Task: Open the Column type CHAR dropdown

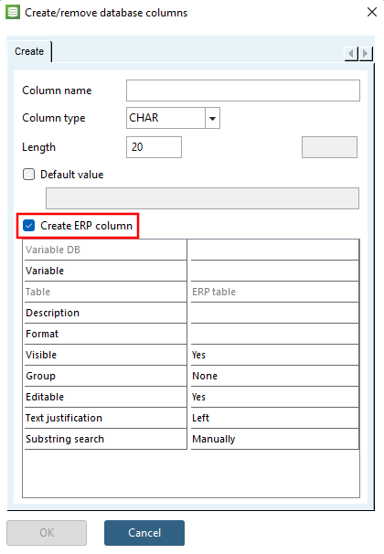Action: tap(212, 118)
